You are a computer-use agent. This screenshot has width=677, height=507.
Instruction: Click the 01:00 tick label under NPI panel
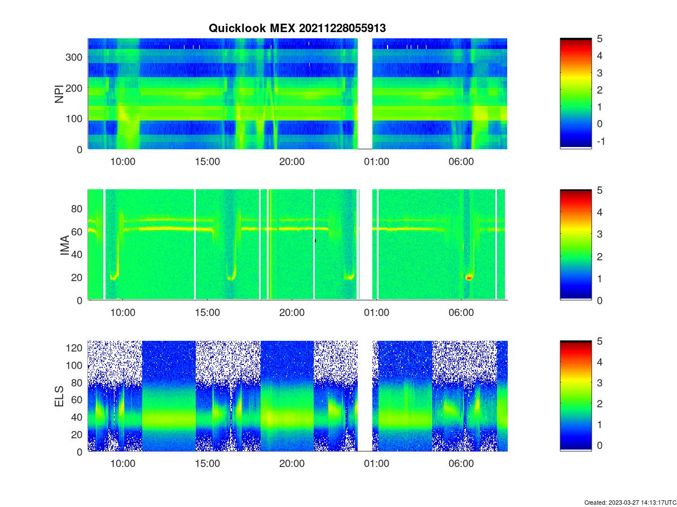(x=376, y=161)
